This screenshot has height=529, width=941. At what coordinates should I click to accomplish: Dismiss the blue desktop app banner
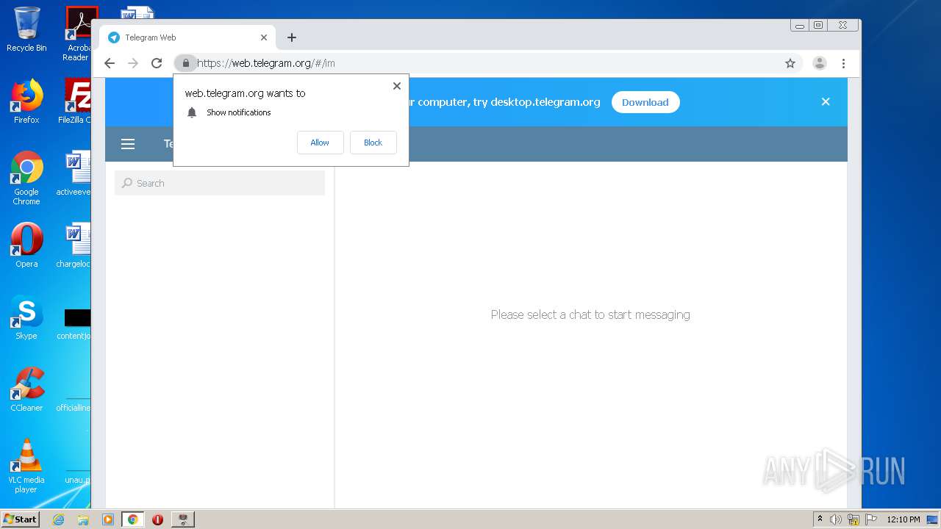pyautogui.click(x=826, y=102)
